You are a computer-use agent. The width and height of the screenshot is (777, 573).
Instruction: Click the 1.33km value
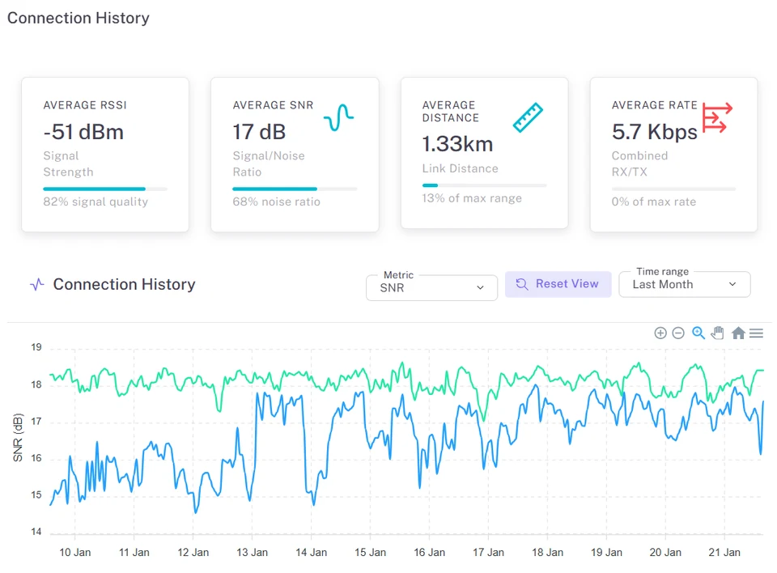tap(457, 144)
